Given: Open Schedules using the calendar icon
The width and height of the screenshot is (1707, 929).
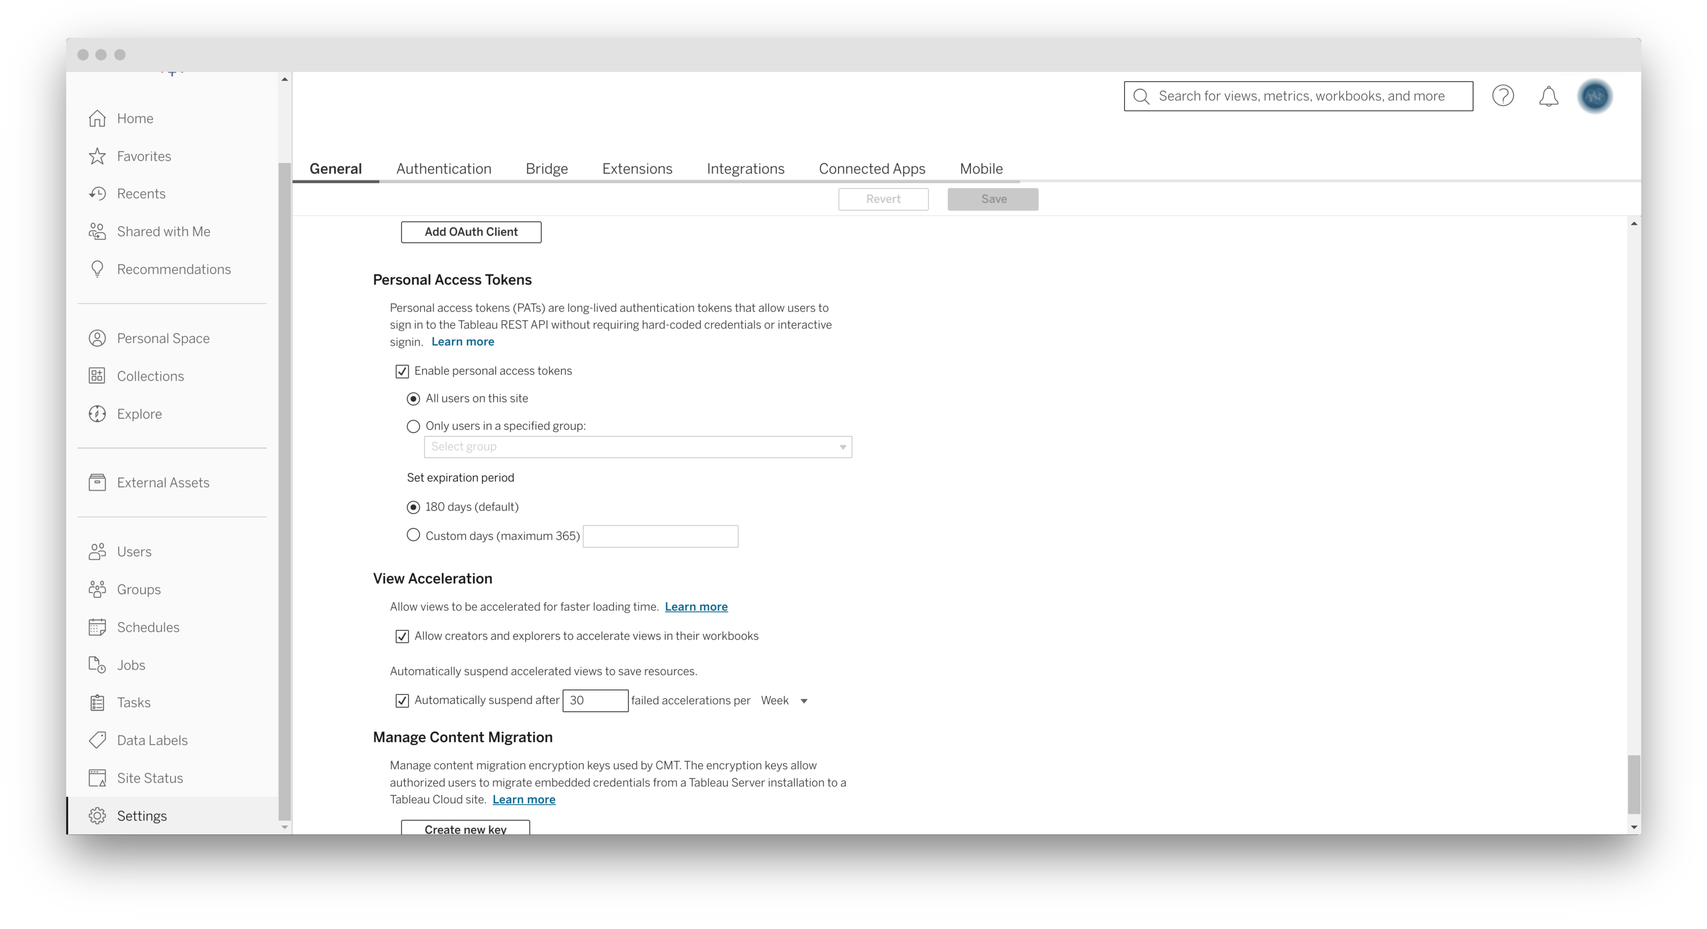Looking at the screenshot, I should [x=97, y=628].
